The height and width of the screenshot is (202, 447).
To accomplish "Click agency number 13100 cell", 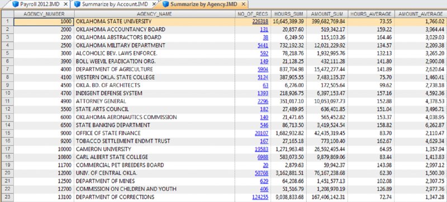I will click(44, 197).
